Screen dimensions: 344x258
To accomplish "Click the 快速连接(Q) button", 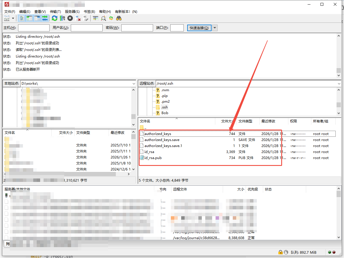I will (199, 28).
